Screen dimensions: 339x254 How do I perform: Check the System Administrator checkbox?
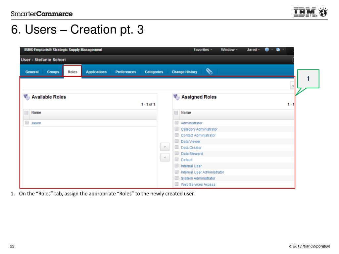tap(176, 178)
